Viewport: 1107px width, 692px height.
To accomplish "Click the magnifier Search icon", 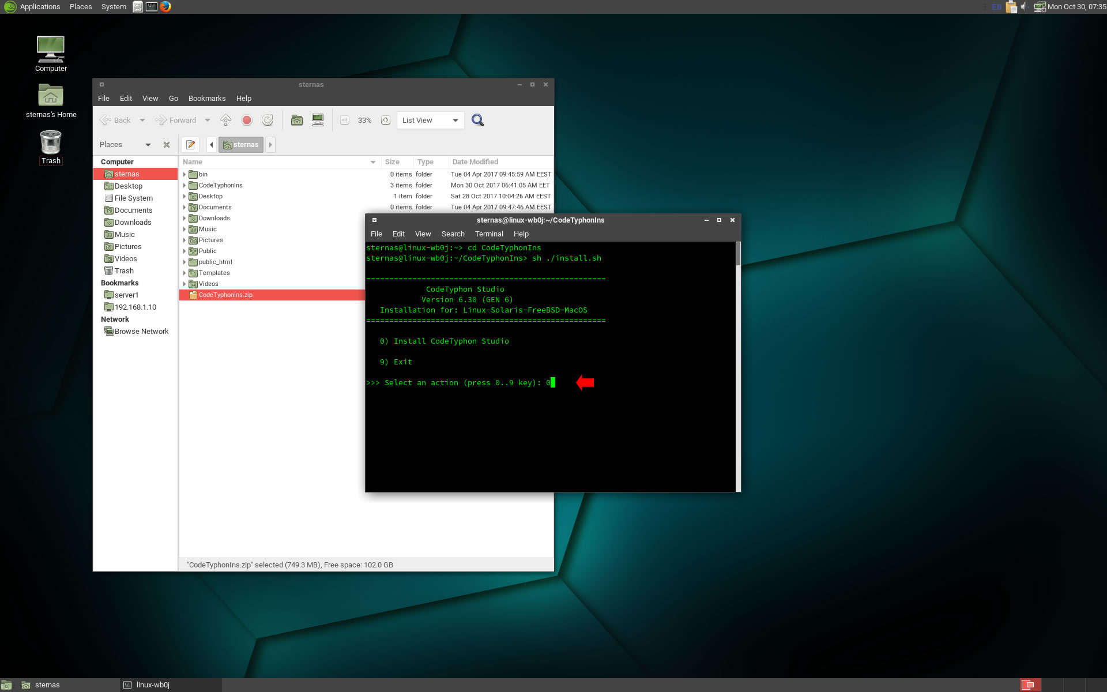I will point(477,120).
